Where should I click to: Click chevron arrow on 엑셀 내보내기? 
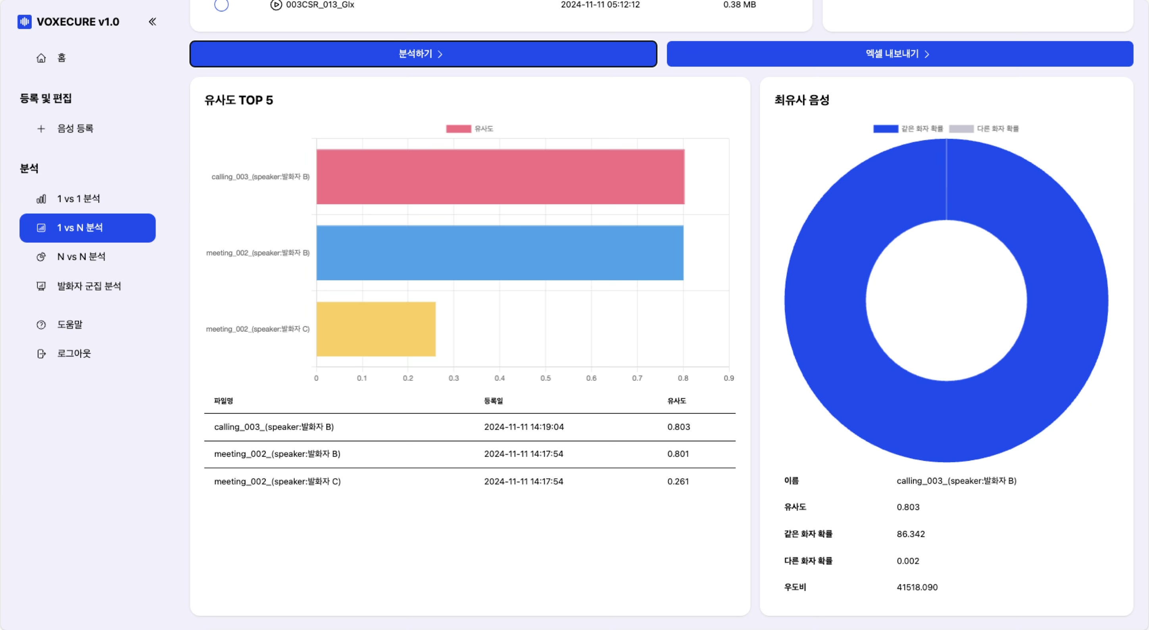pyautogui.click(x=927, y=54)
